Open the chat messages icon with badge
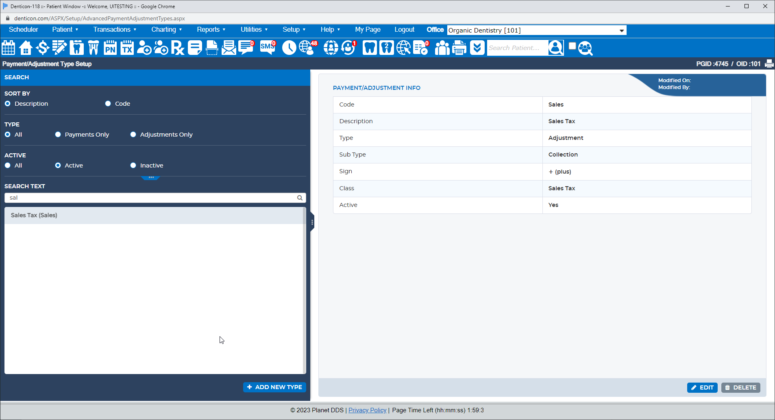The height and width of the screenshot is (420, 775). pos(246,48)
